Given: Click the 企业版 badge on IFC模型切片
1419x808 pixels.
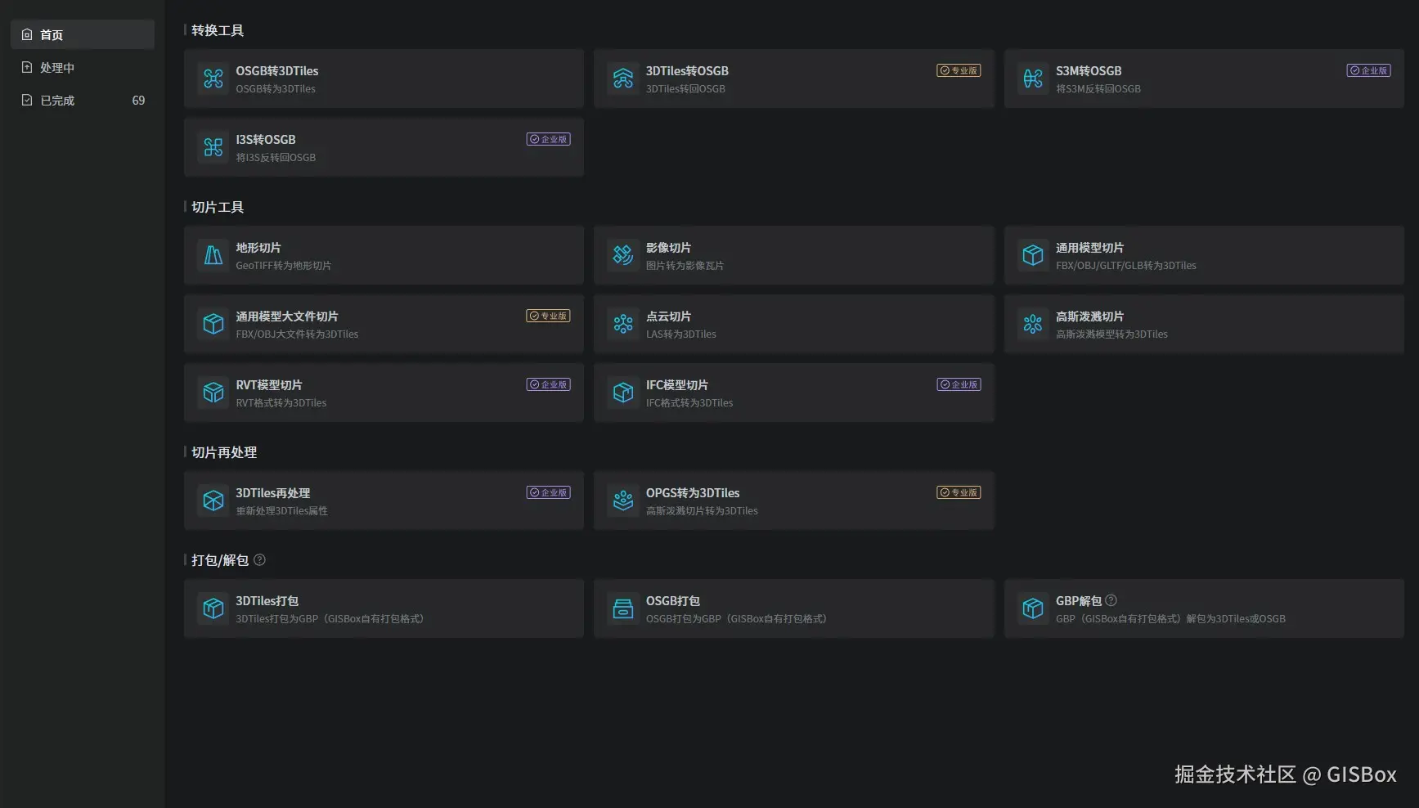Looking at the screenshot, I should [x=959, y=384].
